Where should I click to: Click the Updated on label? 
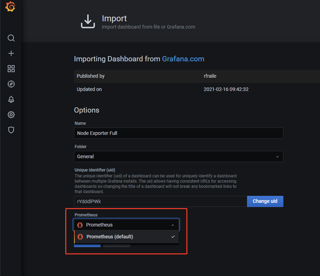[x=89, y=89]
